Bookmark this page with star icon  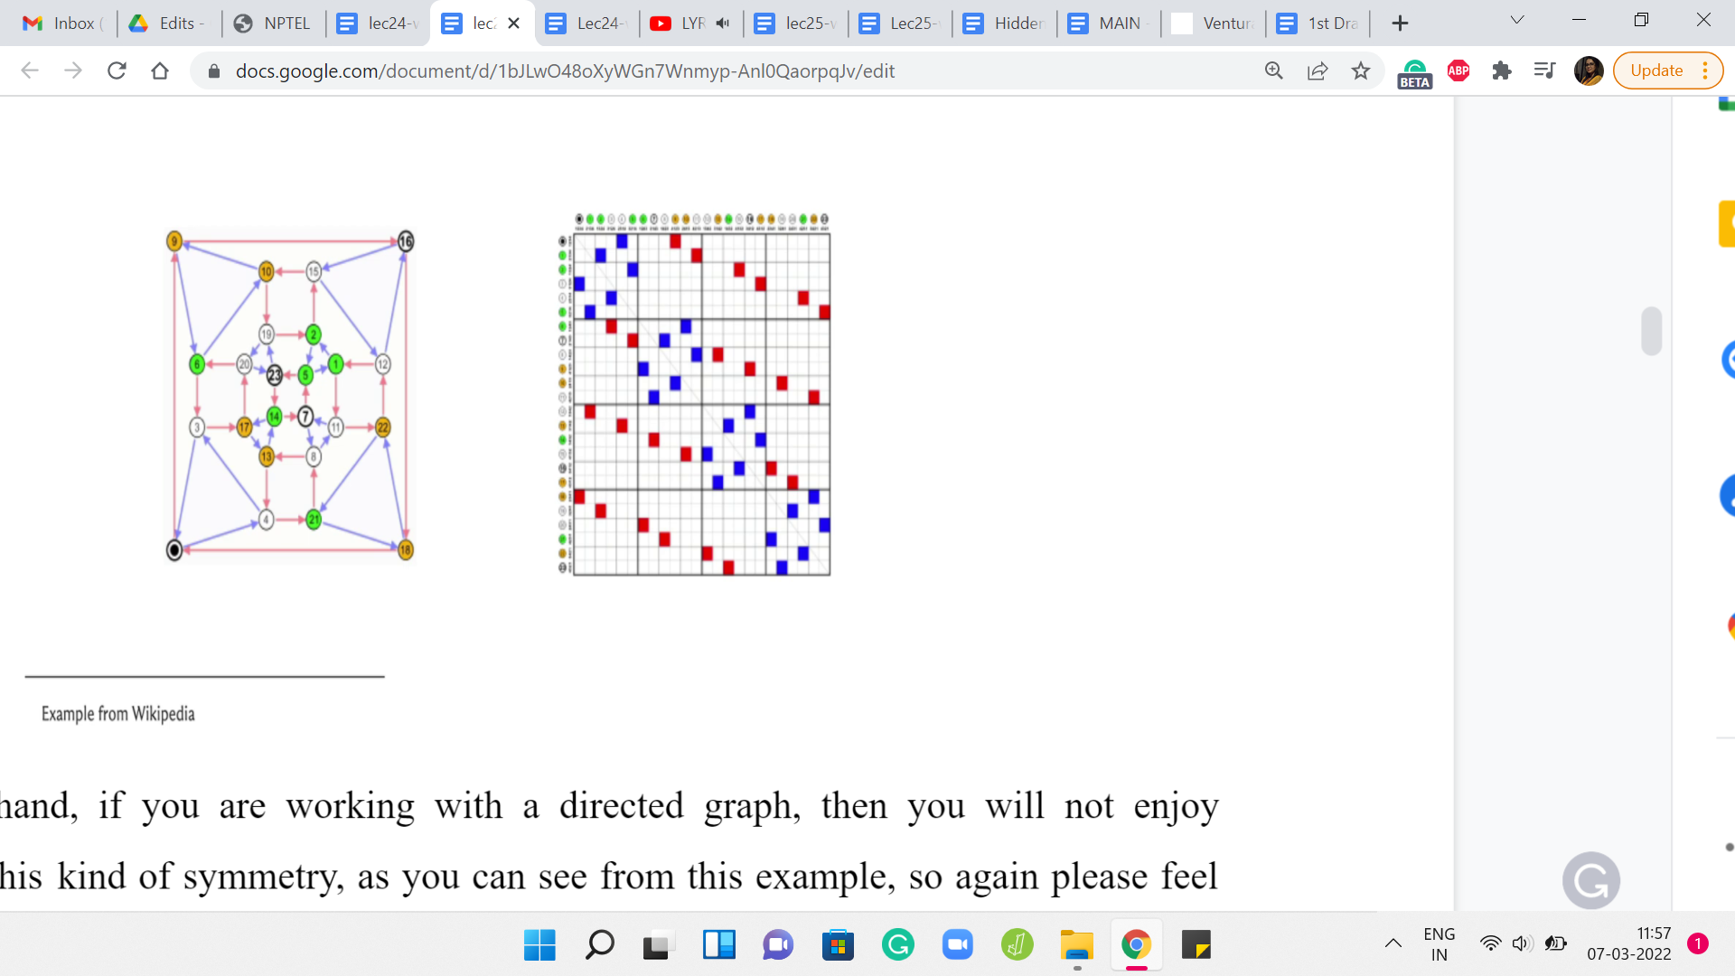(1361, 70)
